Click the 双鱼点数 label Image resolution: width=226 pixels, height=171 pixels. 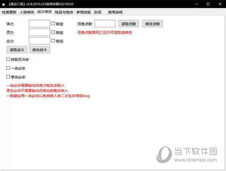point(85,24)
